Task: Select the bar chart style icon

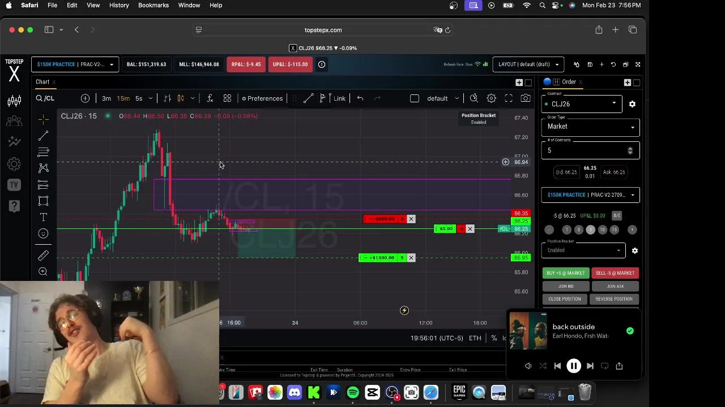Action: point(167,98)
